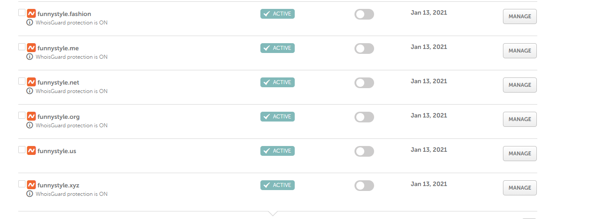The image size is (589, 219).
Task: Click the Active status badge for funnystyle.us
Action: click(277, 151)
